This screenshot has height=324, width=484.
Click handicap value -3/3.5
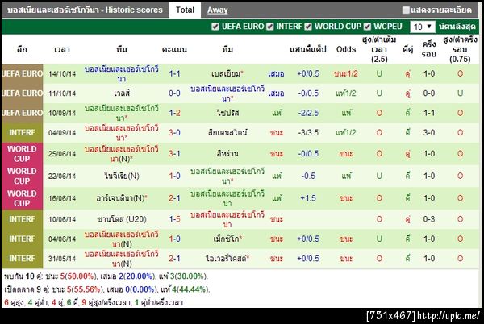coord(308,133)
